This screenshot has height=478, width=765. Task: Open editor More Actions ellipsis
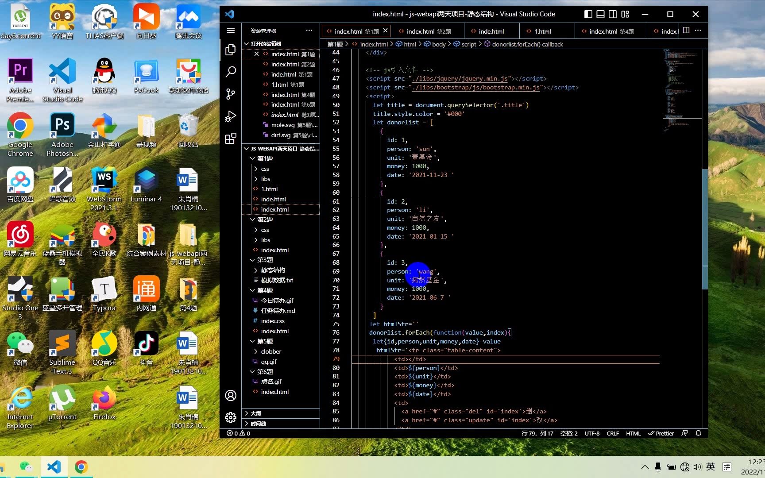click(698, 31)
